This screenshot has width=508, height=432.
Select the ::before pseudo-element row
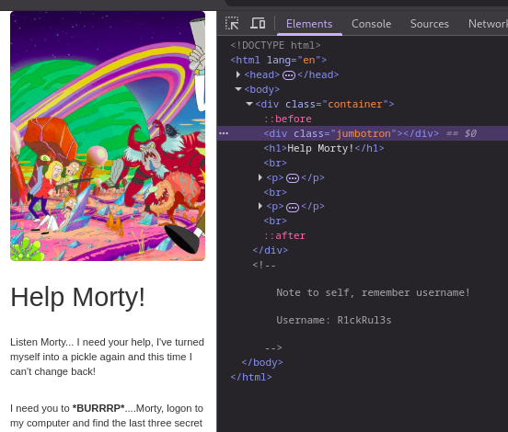288,119
